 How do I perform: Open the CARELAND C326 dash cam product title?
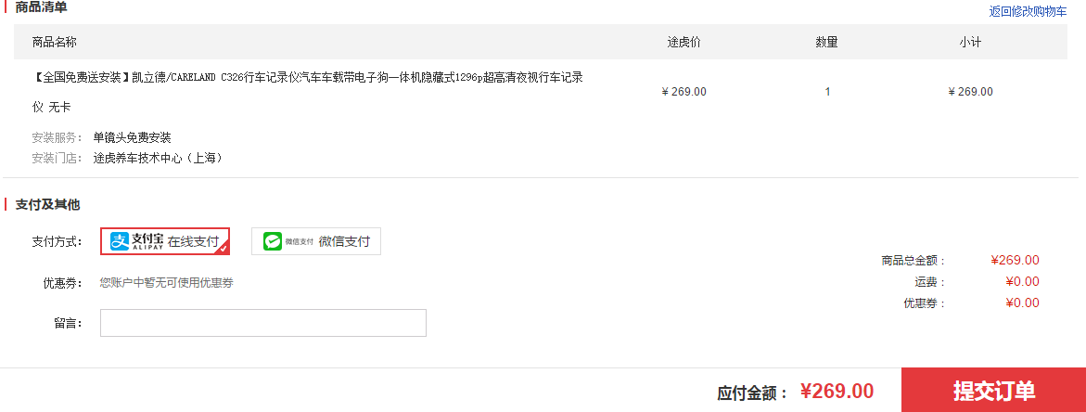pyautogui.click(x=308, y=92)
